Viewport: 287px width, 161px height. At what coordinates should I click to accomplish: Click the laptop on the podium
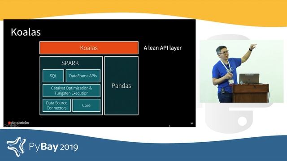point(249,79)
